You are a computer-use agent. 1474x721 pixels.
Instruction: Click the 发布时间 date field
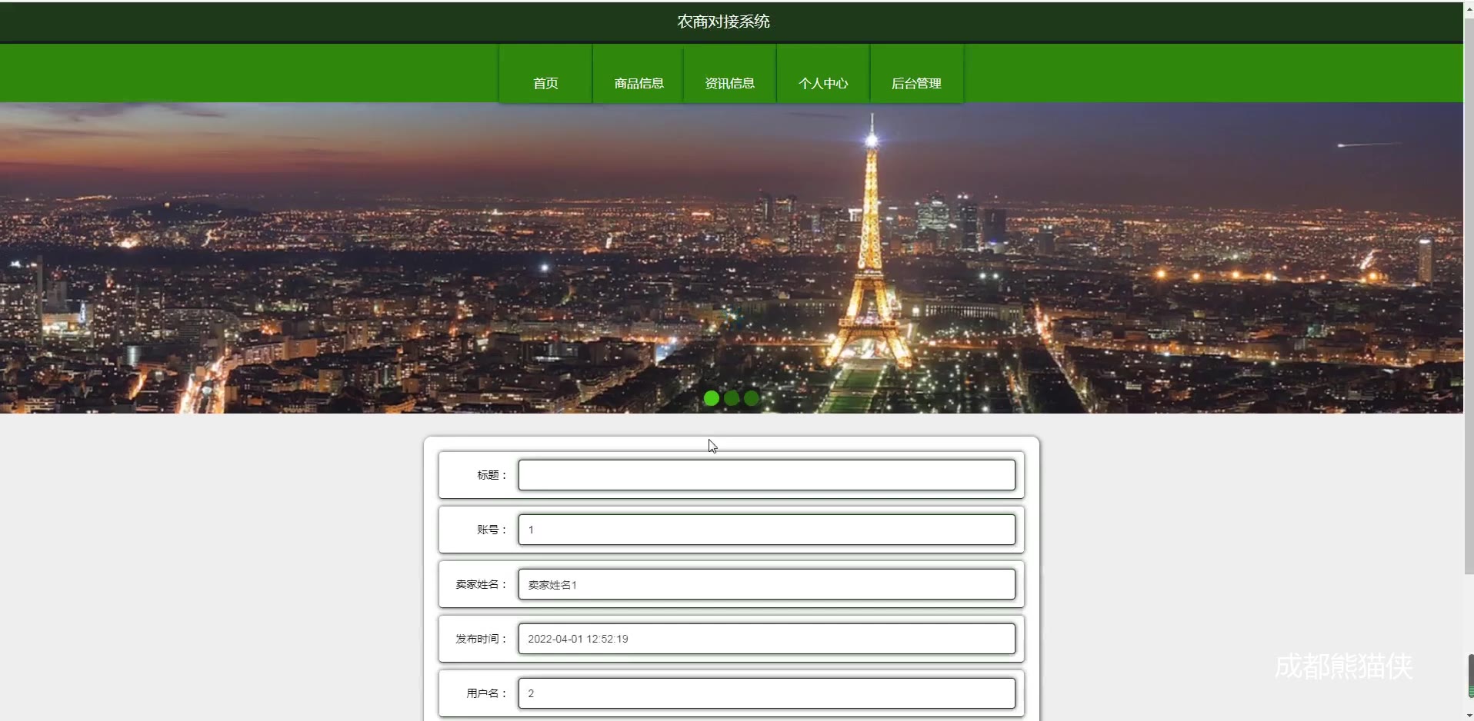[767, 639]
